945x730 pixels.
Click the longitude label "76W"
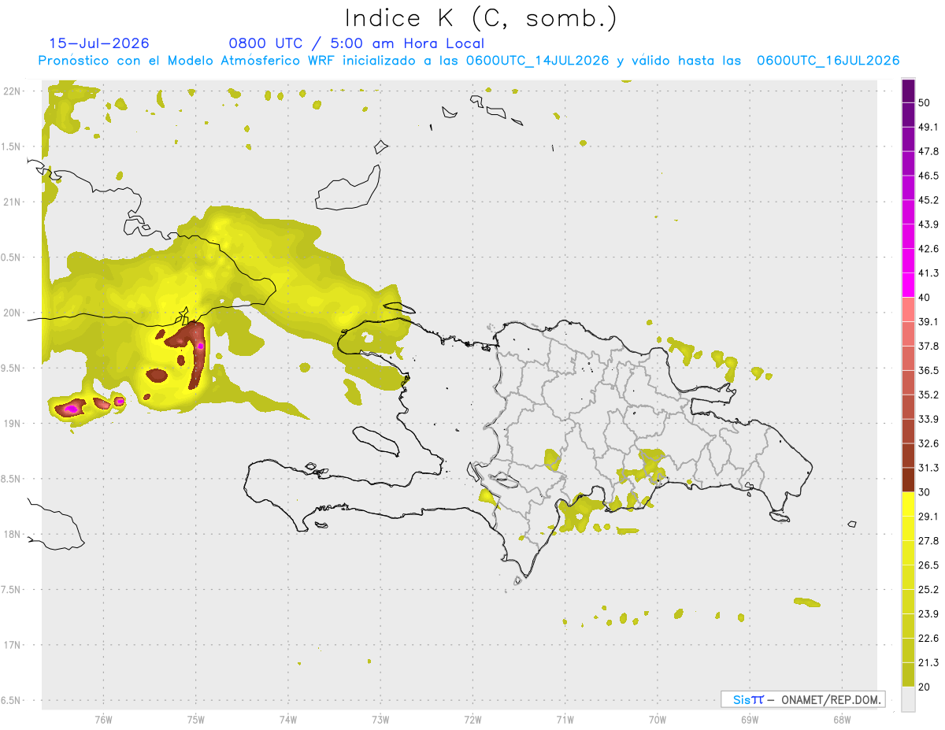[x=104, y=720]
